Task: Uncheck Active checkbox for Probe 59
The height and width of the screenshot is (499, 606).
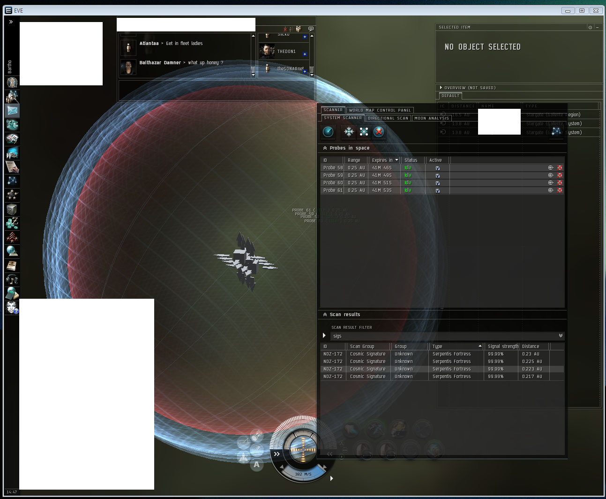Action: click(437, 175)
